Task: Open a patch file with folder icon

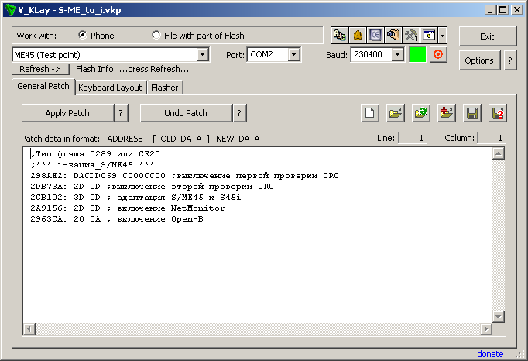Action: click(x=396, y=113)
